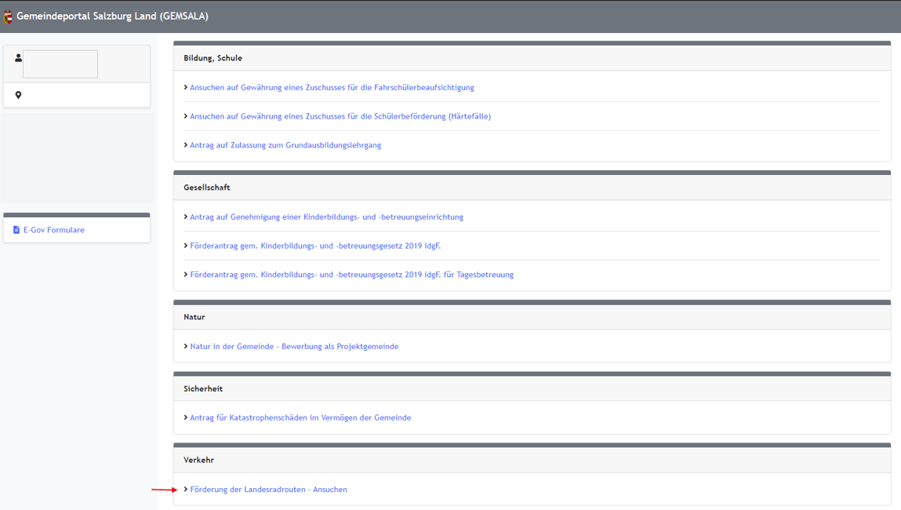This screenshot has width=901, height=510.
Task: Open Genehmigung einer Kinderbildungs- und -betreuungseinrichtung link
Action: click(x=326, y=217)
